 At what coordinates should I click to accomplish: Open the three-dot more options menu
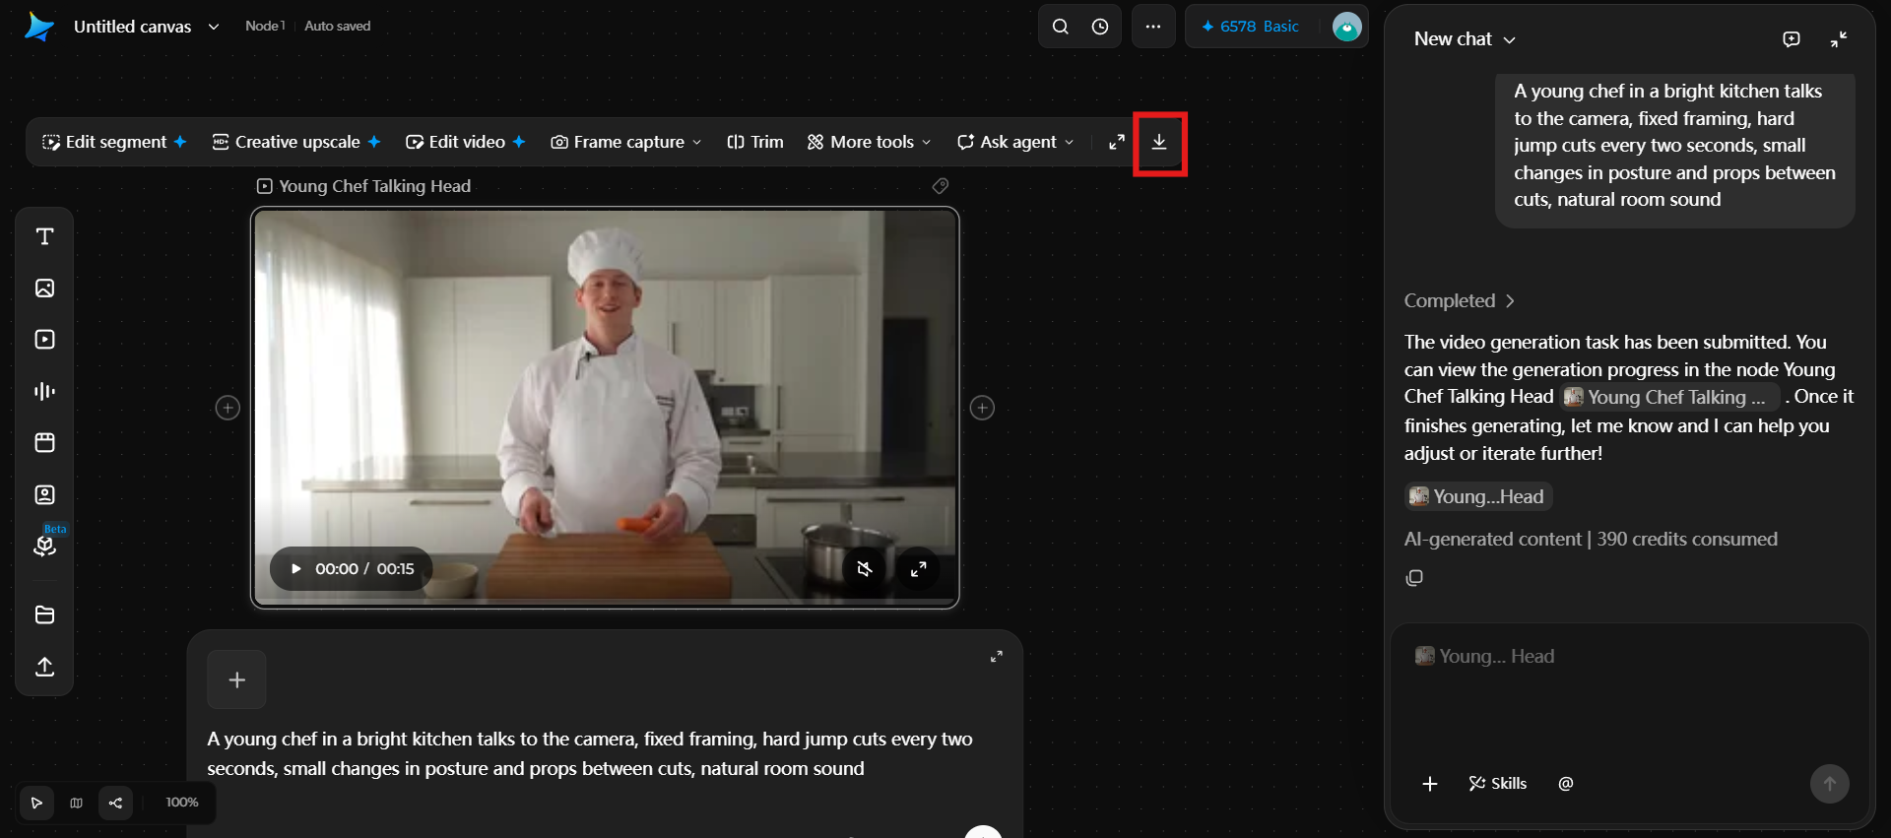(x=1153, y=27)
